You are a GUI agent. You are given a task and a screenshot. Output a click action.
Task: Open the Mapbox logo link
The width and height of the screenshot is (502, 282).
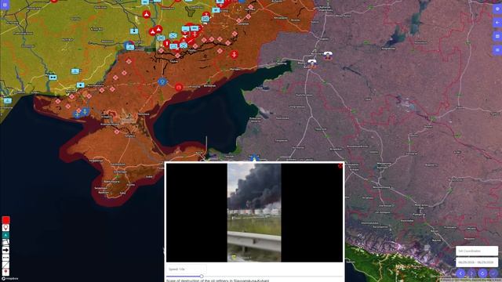tap(9, 279)
